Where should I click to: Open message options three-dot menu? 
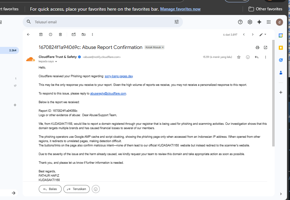click(x=265, y=57)
